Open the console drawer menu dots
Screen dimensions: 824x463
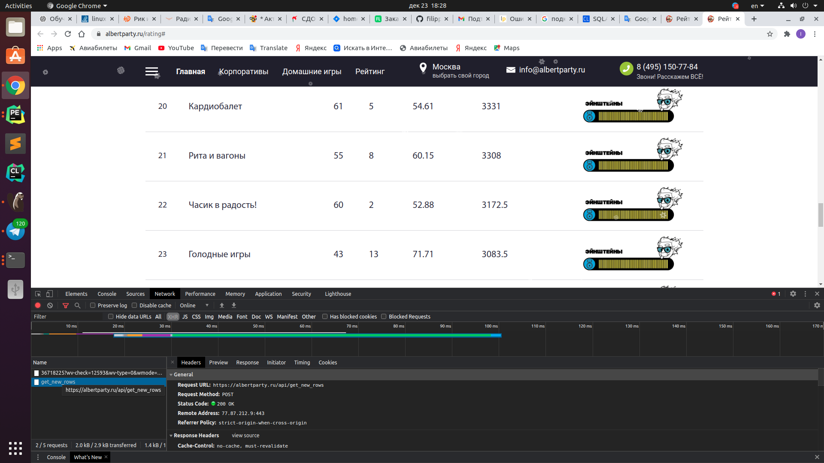pos(38,457)
